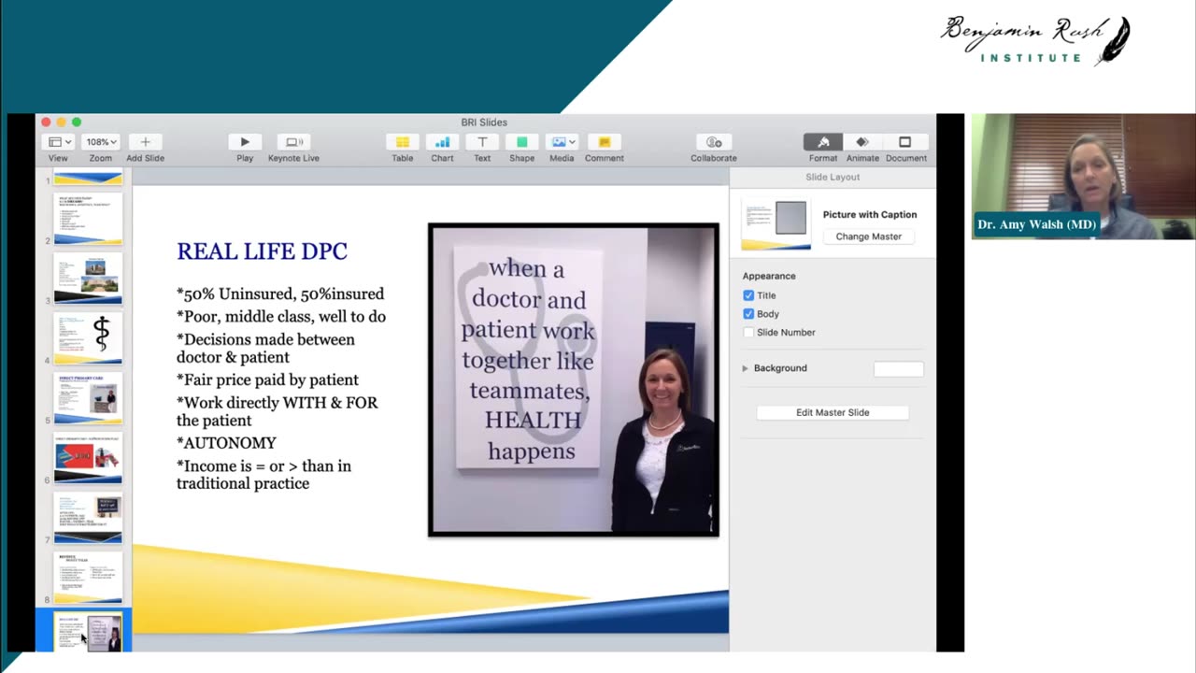This screenshot has height=673, width=1196.
Task: Insert a shape from the toolbar
Action: pyautogui.click(x=521, y=142)
